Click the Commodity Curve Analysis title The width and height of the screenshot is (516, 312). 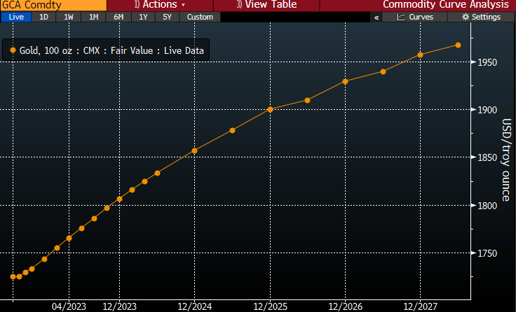[446, 5]
